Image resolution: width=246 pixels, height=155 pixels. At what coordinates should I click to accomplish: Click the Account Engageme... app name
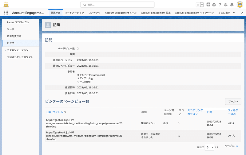[28, 13]
